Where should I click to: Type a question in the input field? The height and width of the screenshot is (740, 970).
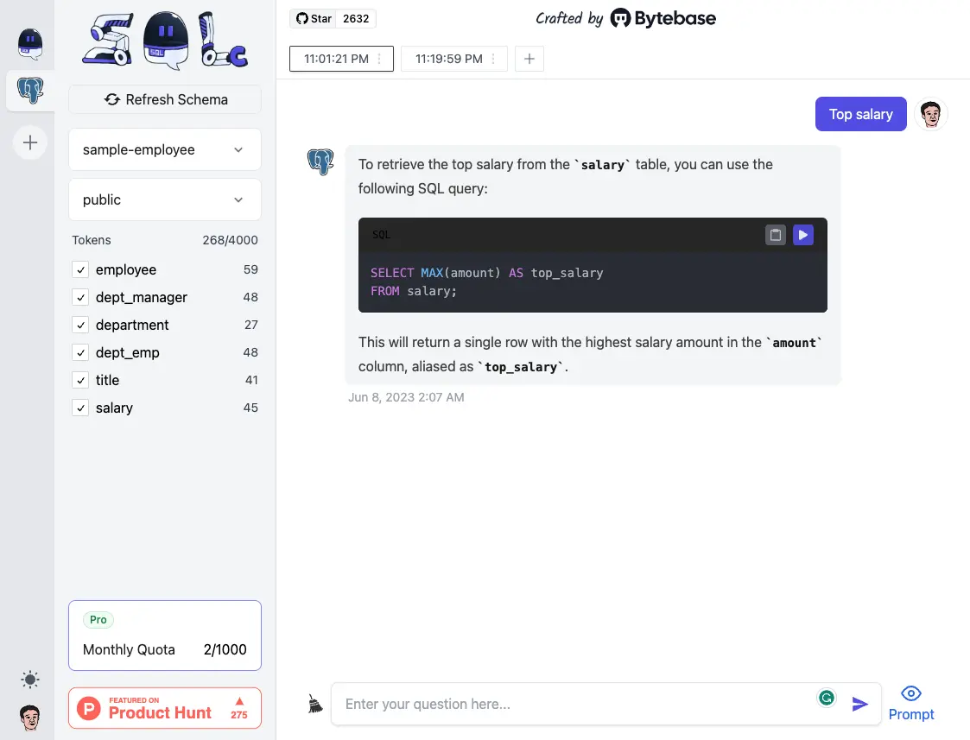(x=570, y=704)
